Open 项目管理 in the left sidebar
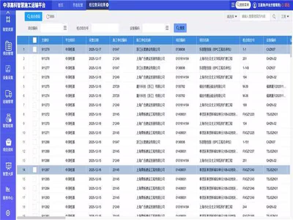 point(8,48)
